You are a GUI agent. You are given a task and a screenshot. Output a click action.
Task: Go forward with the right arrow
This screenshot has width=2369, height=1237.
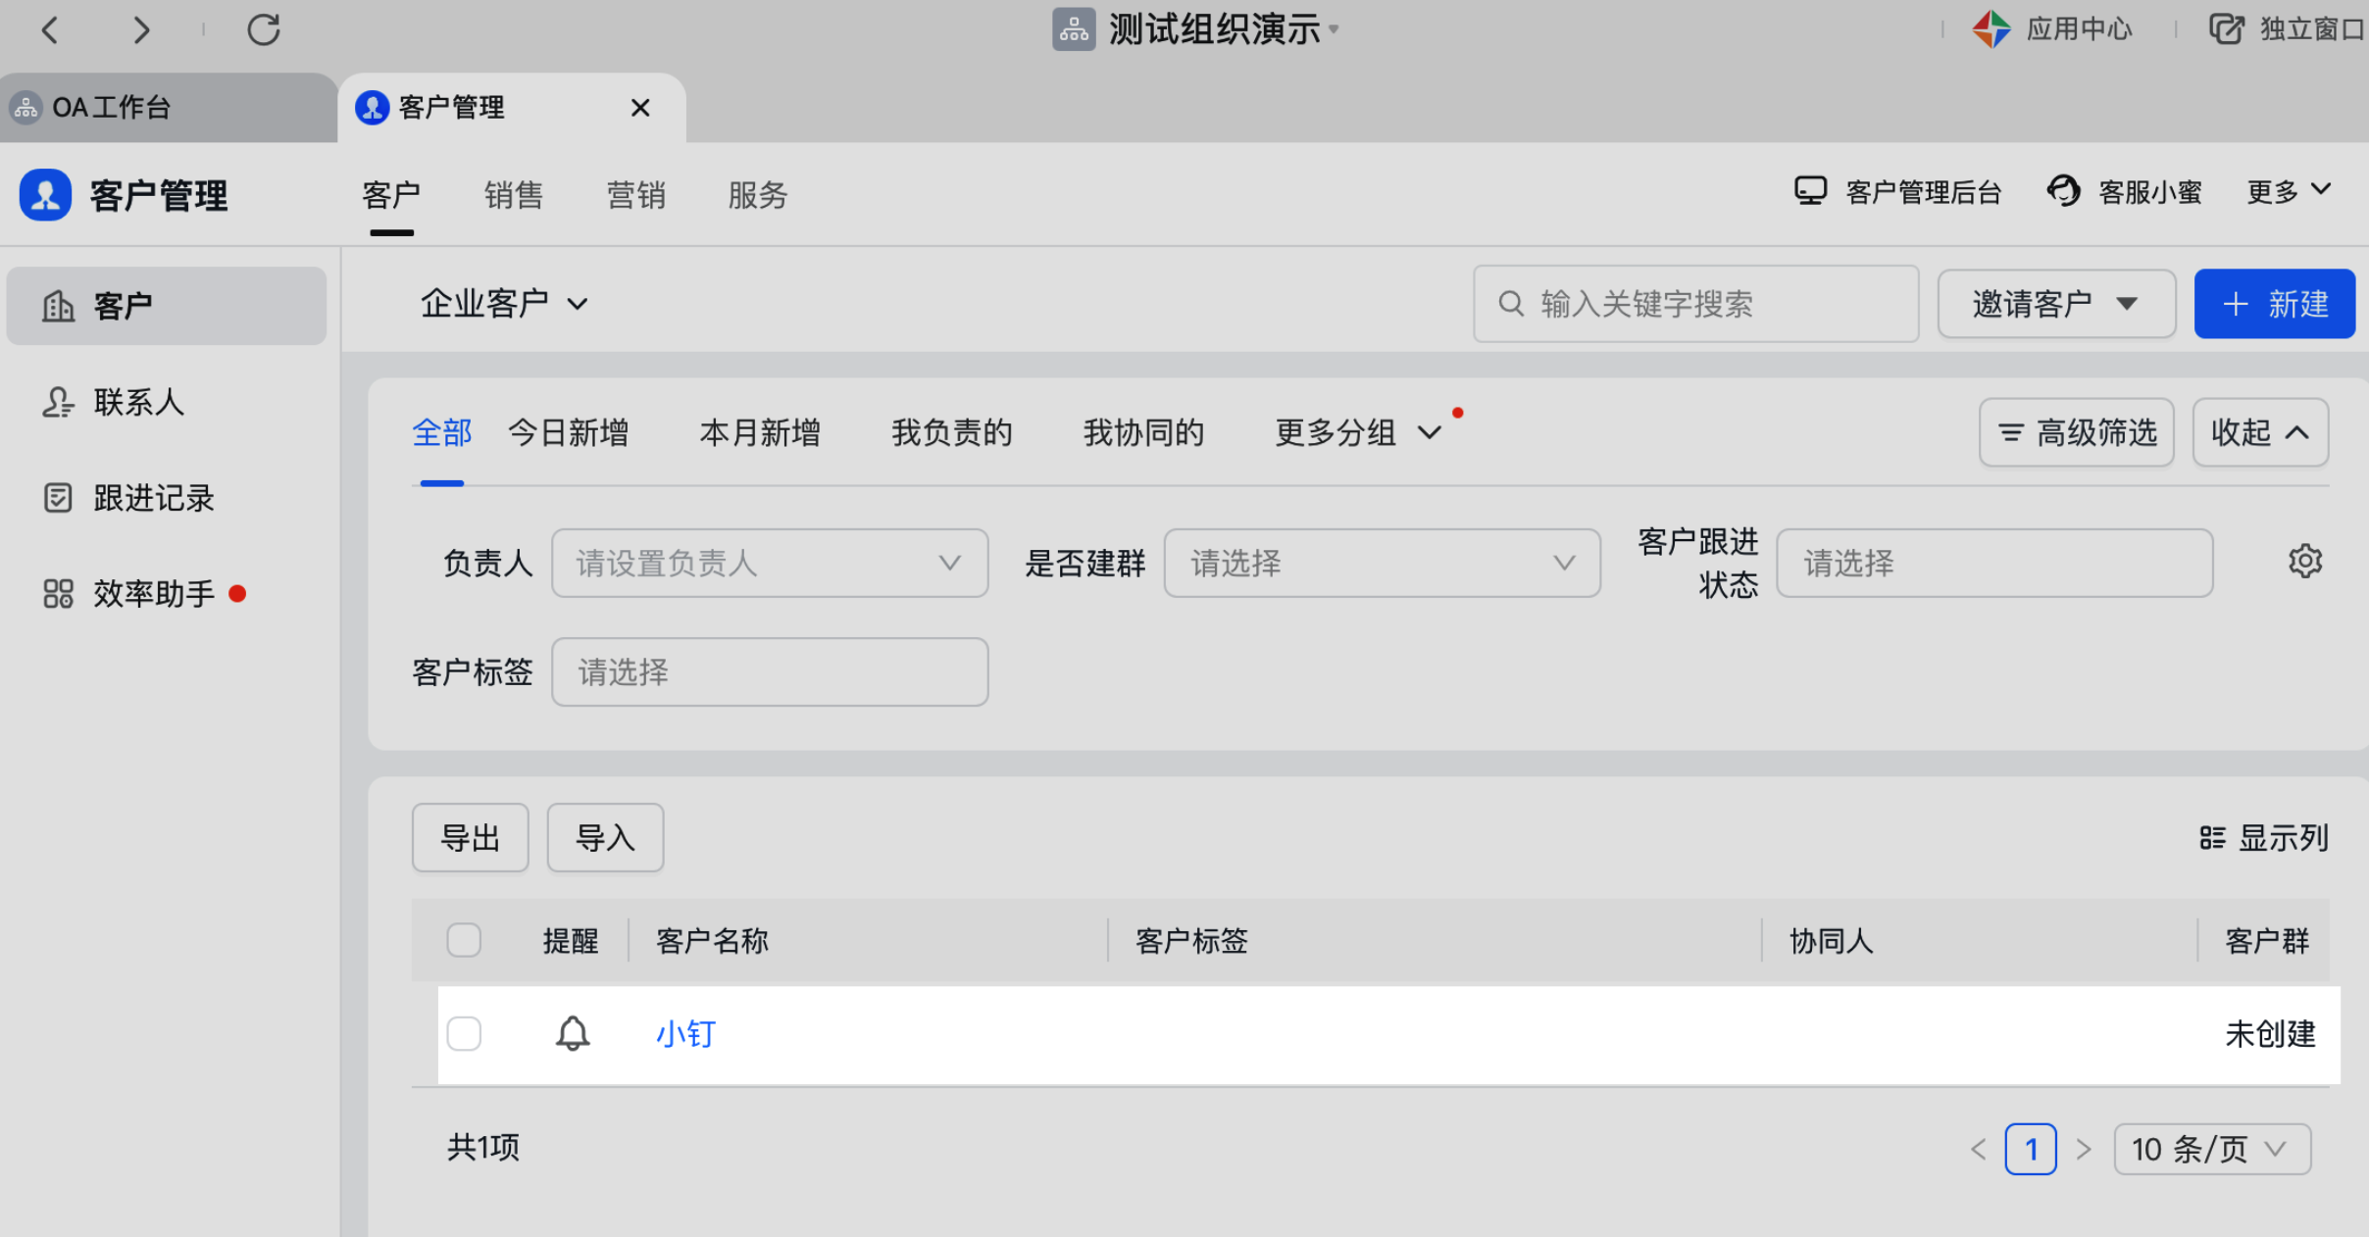click(141, 30)
